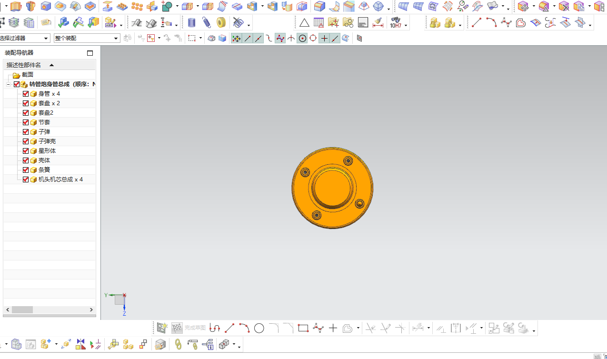Uncheck the 节套 component checkbox
This screenshot has height=359, width=607.
26,122
